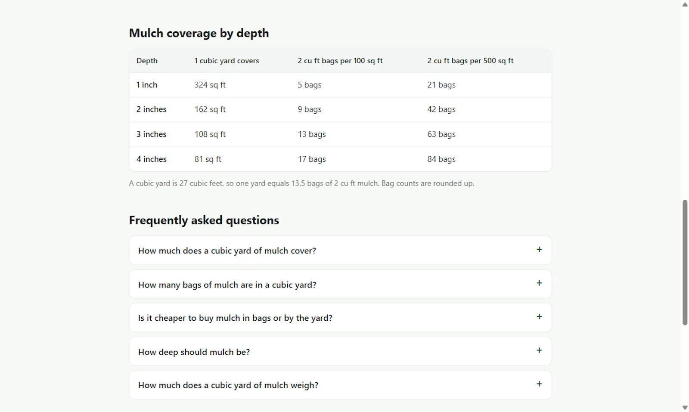Image resolution: width=689 pixels, height=412 pixels.
Task: Expand the 'How deep should mulch be?' question
Action: 340,351
